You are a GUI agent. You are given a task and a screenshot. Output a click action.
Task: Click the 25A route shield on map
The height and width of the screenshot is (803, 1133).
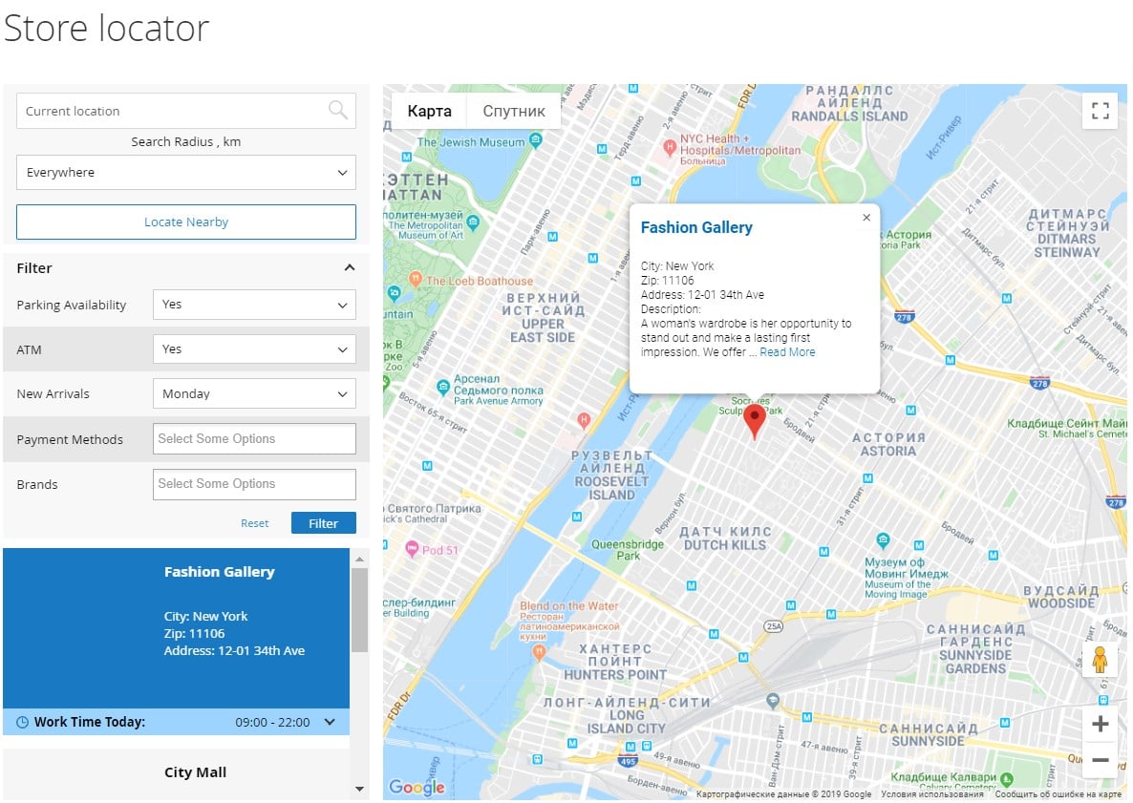click(x=773, y=626)
